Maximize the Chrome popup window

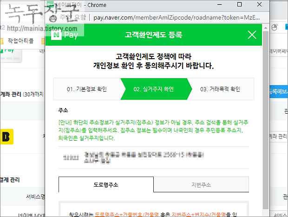[239, 4]
